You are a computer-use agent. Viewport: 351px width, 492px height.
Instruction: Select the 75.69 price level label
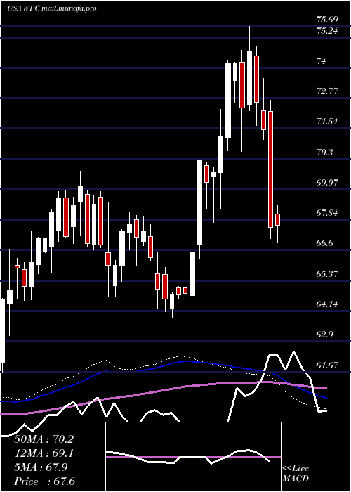[x=327, y=20]
